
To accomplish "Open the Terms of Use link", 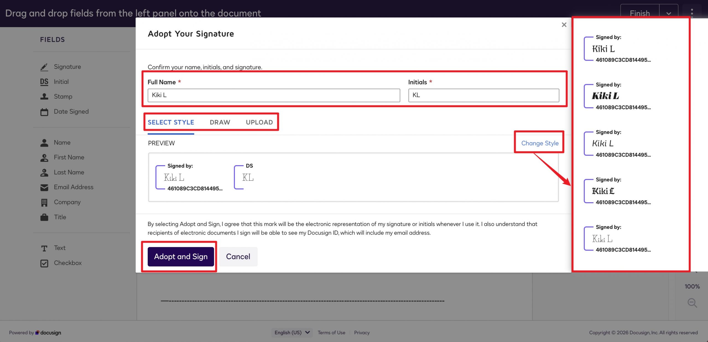I will [x=331, y=333].
